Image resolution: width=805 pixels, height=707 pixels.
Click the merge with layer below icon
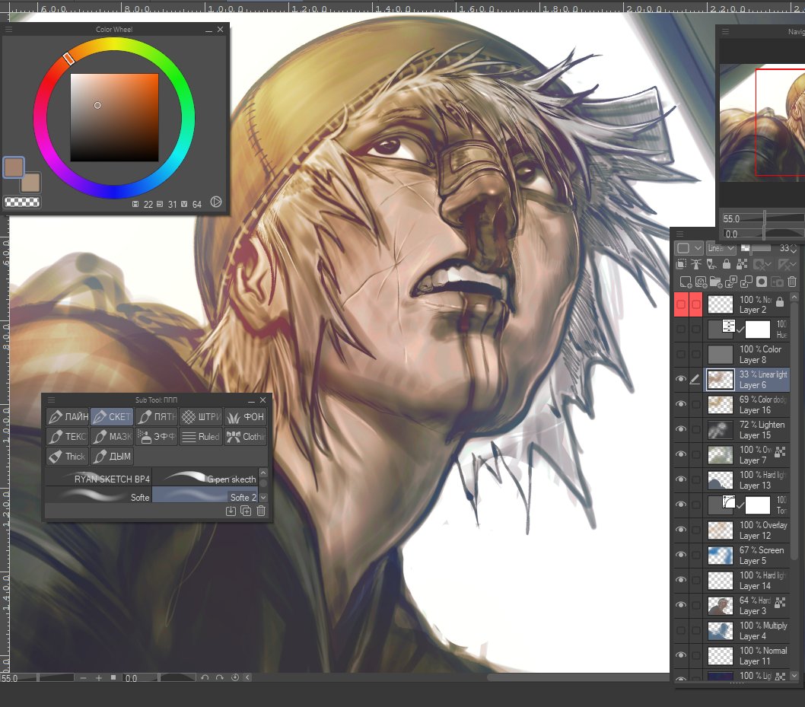point(746,282)
